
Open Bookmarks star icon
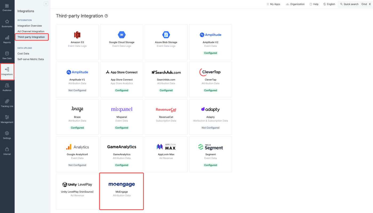coord(7,22)
